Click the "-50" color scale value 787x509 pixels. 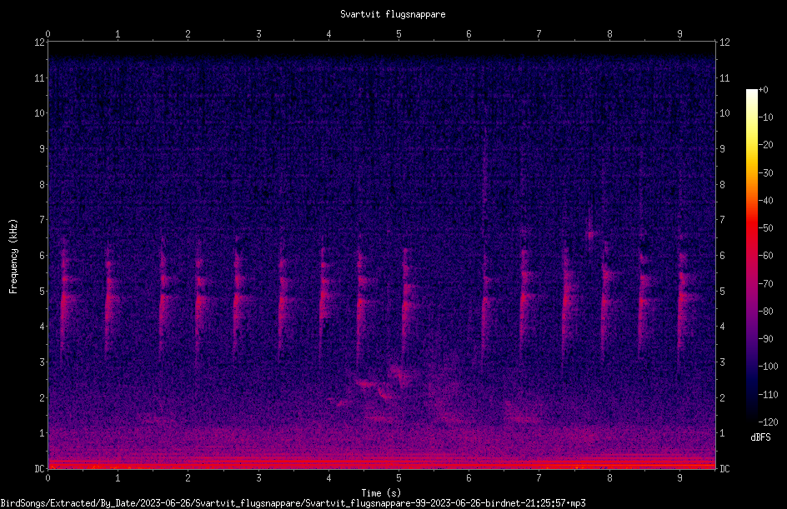766,228
